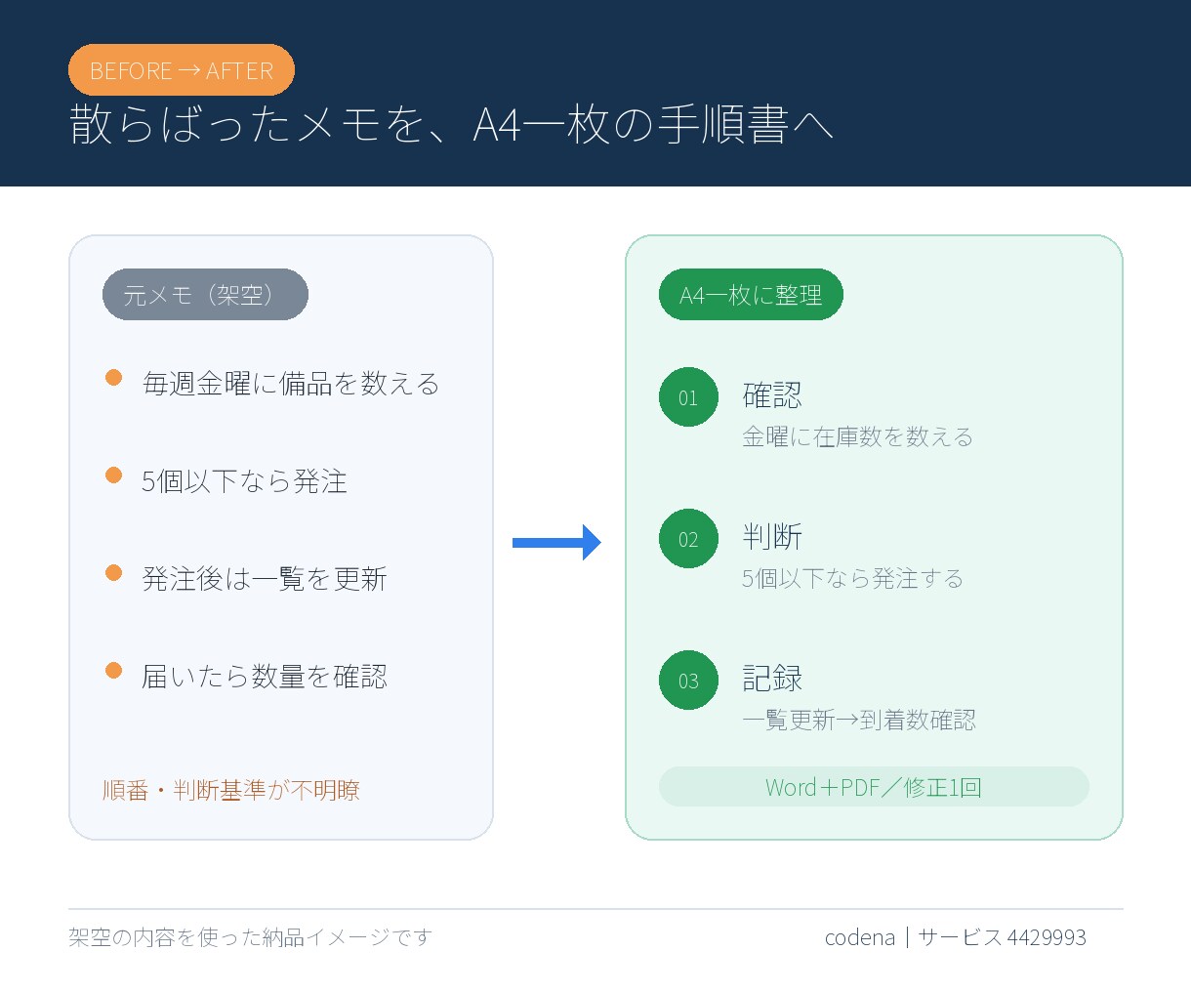Viewport: 1191px width, 992px height.
Task: Click the step heading 記録
Action: (x=772, y=679)
